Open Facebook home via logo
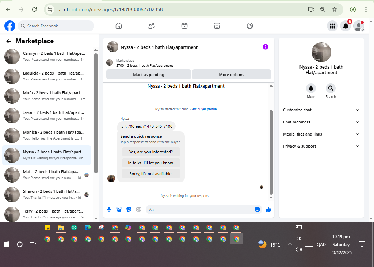The height and width of the screenshot is (267, 374). [x=10, y=26]
